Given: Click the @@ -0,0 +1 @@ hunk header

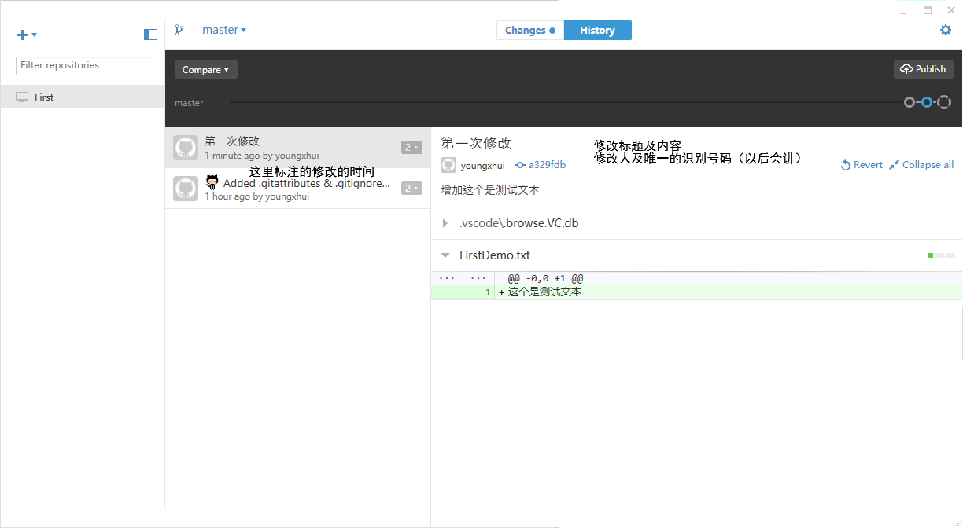Looking at the screenshot, I should click(x=545, y=278).
